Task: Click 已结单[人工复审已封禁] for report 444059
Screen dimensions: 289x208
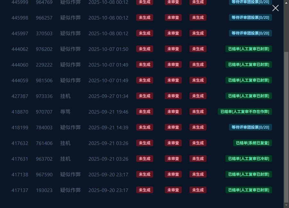Action: pos(249,80)
